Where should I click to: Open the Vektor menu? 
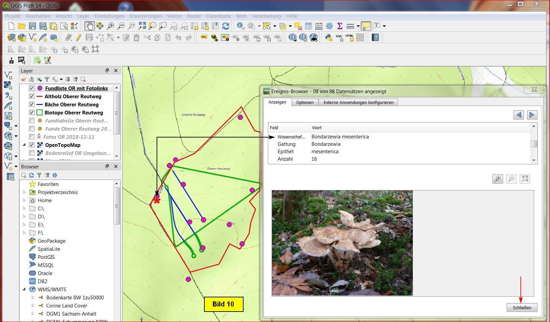tap(174, 16)
